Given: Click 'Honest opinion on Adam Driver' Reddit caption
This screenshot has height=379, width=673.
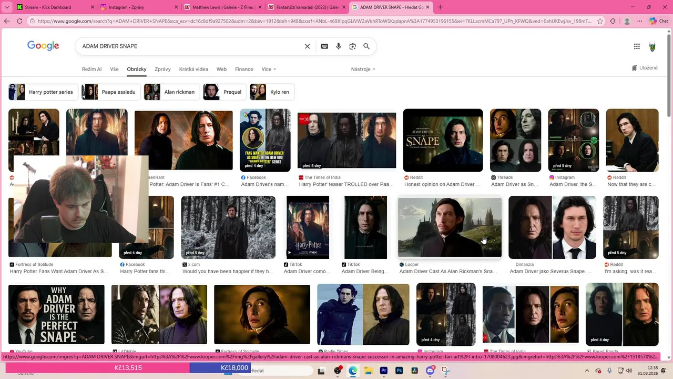Looking at the screenshot, I should point(442,184).
